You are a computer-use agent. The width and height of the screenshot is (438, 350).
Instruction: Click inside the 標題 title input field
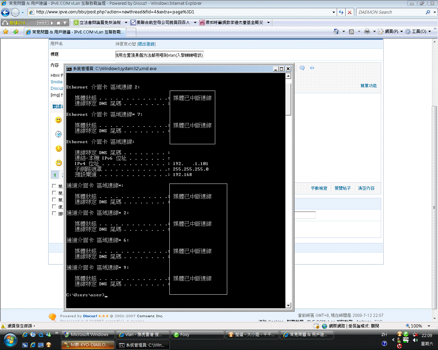tap(159, 54)
